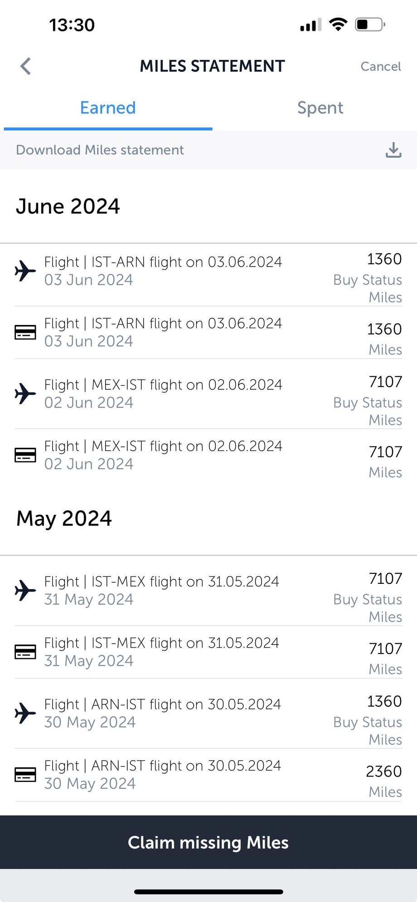This screenshot has width=417, height=902.
Task: Tap card icon for ARN-IST 30 May entry
Action: click(25, 775)
